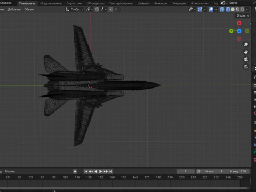Open the Скульптинг workspace tab

[x=74, y=3]
